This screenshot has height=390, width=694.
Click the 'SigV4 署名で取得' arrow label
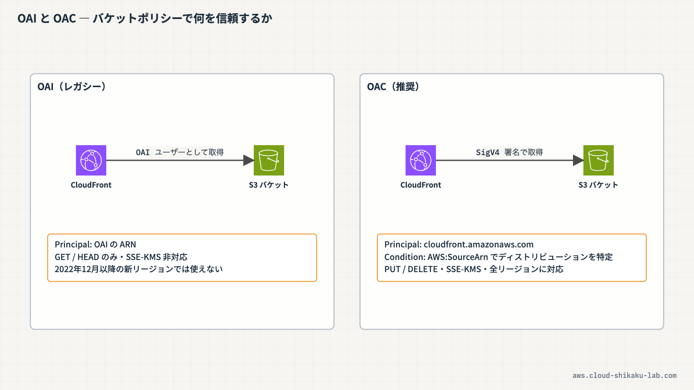[x=509, y=152]
